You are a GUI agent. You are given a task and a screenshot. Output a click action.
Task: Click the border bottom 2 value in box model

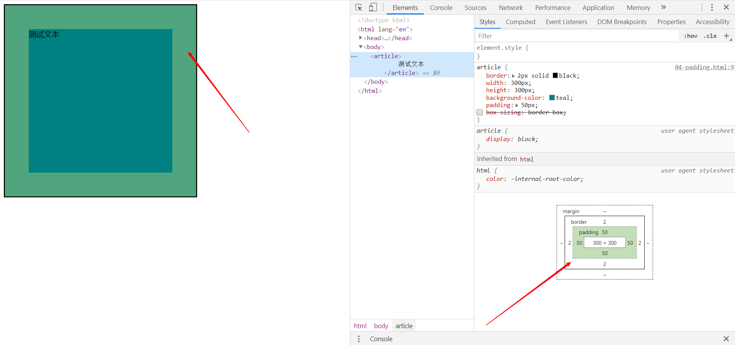[x=605, y=264]
